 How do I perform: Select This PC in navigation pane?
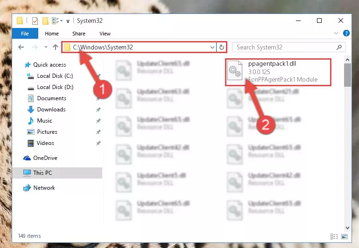[57, 173]
